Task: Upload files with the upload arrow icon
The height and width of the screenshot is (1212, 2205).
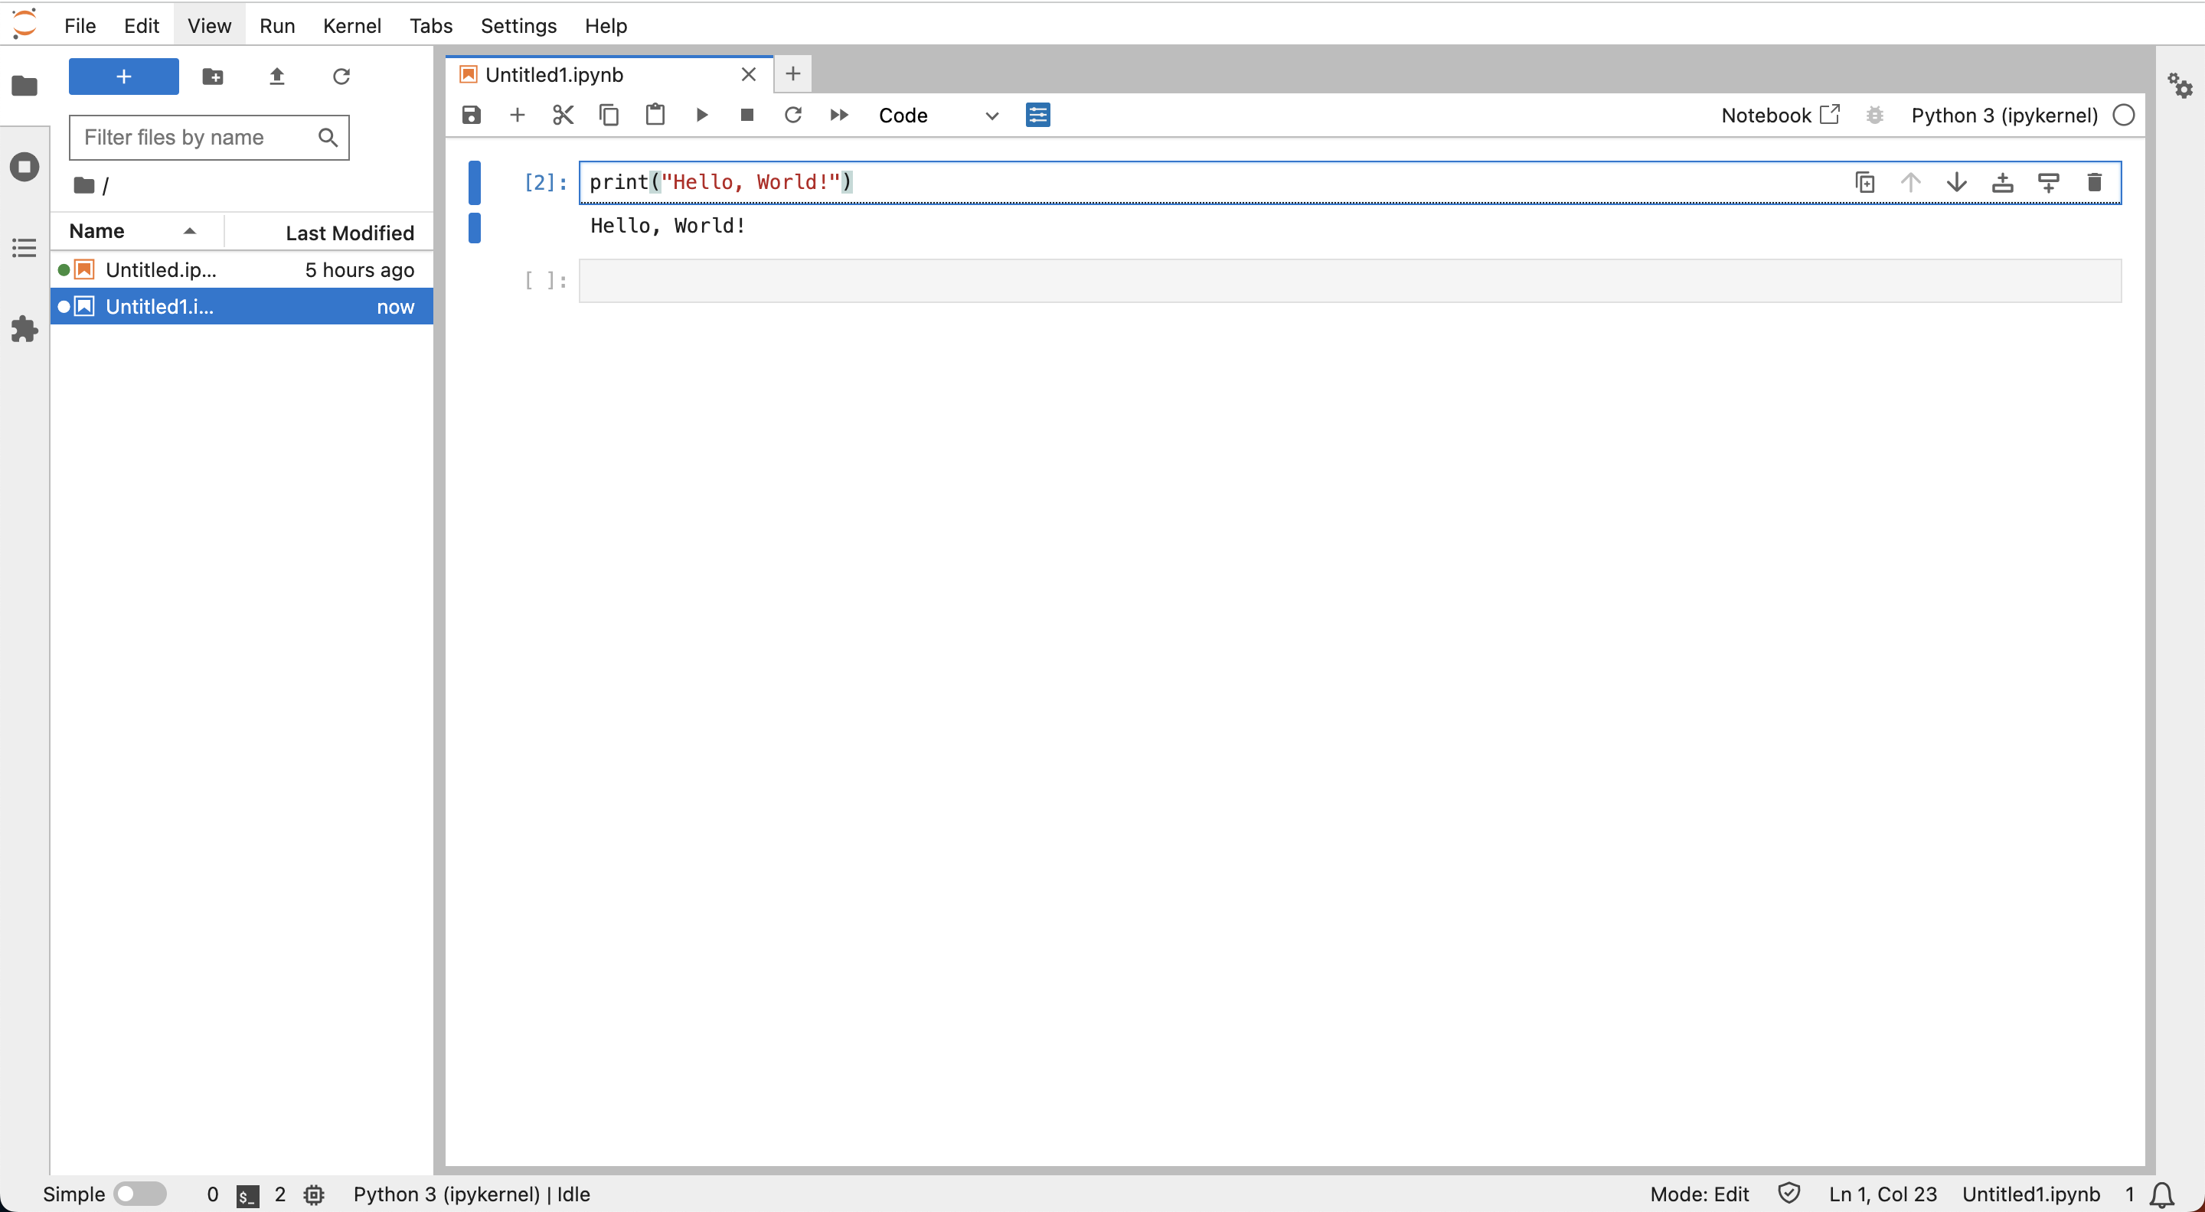Action: (x=276, y=76)
